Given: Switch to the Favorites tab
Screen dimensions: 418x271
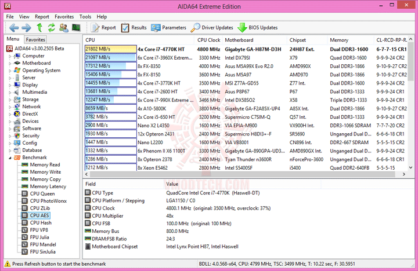Looking at the screenshot, I should (35, 39).
